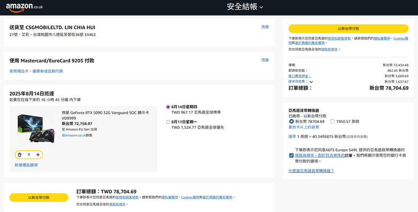
Task: Select 8月14日星期四 standard delivery option
Action: (x=168, y=107)
